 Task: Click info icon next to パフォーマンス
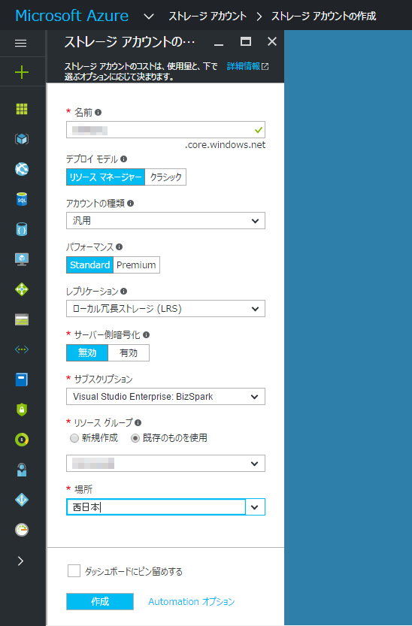tap(119, 246)
